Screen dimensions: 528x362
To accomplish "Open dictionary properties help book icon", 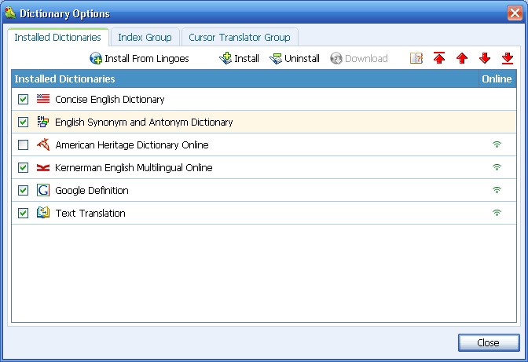I will pyautogui.click(x=416, y=59).
